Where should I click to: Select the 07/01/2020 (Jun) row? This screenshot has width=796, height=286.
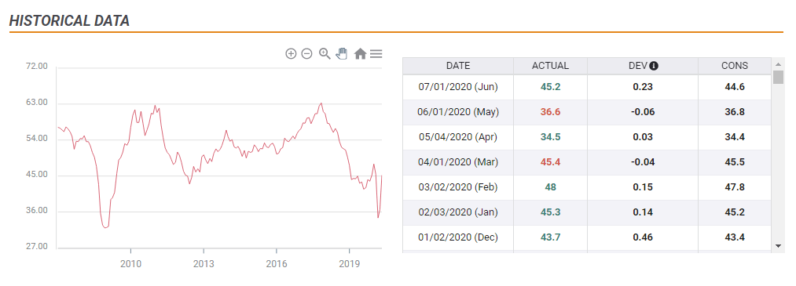coord(587,86)
